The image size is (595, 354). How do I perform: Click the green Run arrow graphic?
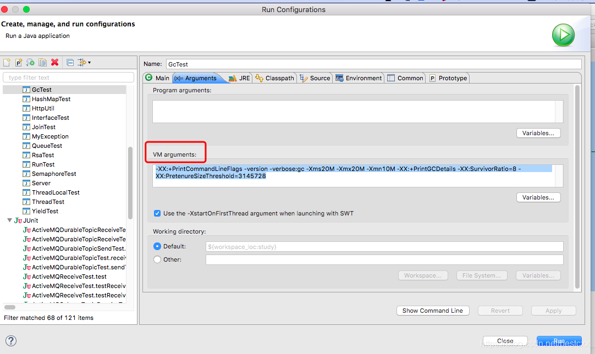click(563, 35)
